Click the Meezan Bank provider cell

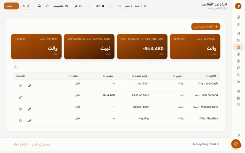[x=141, y=107]
